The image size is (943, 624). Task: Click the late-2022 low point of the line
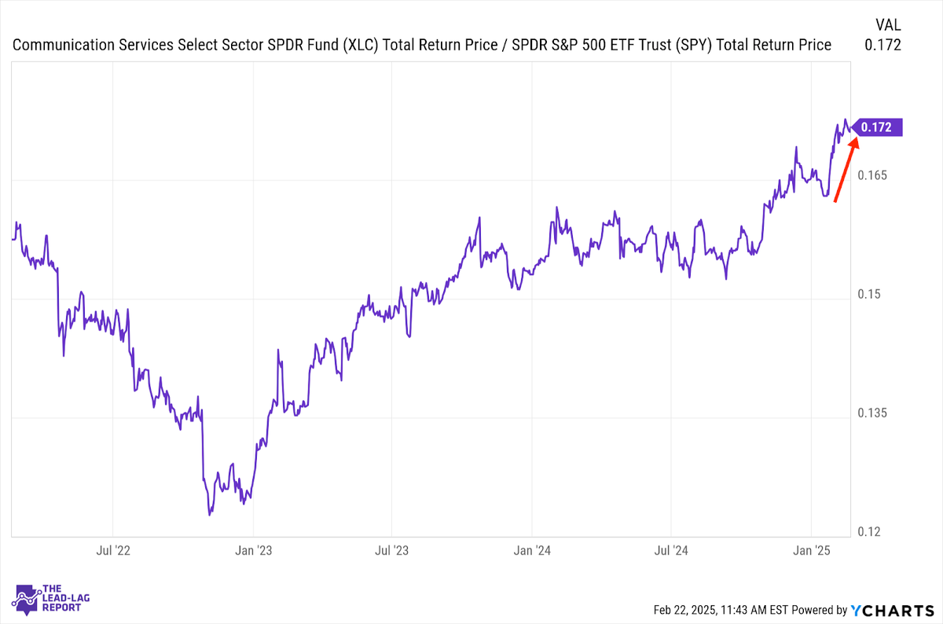click(210, 515)
